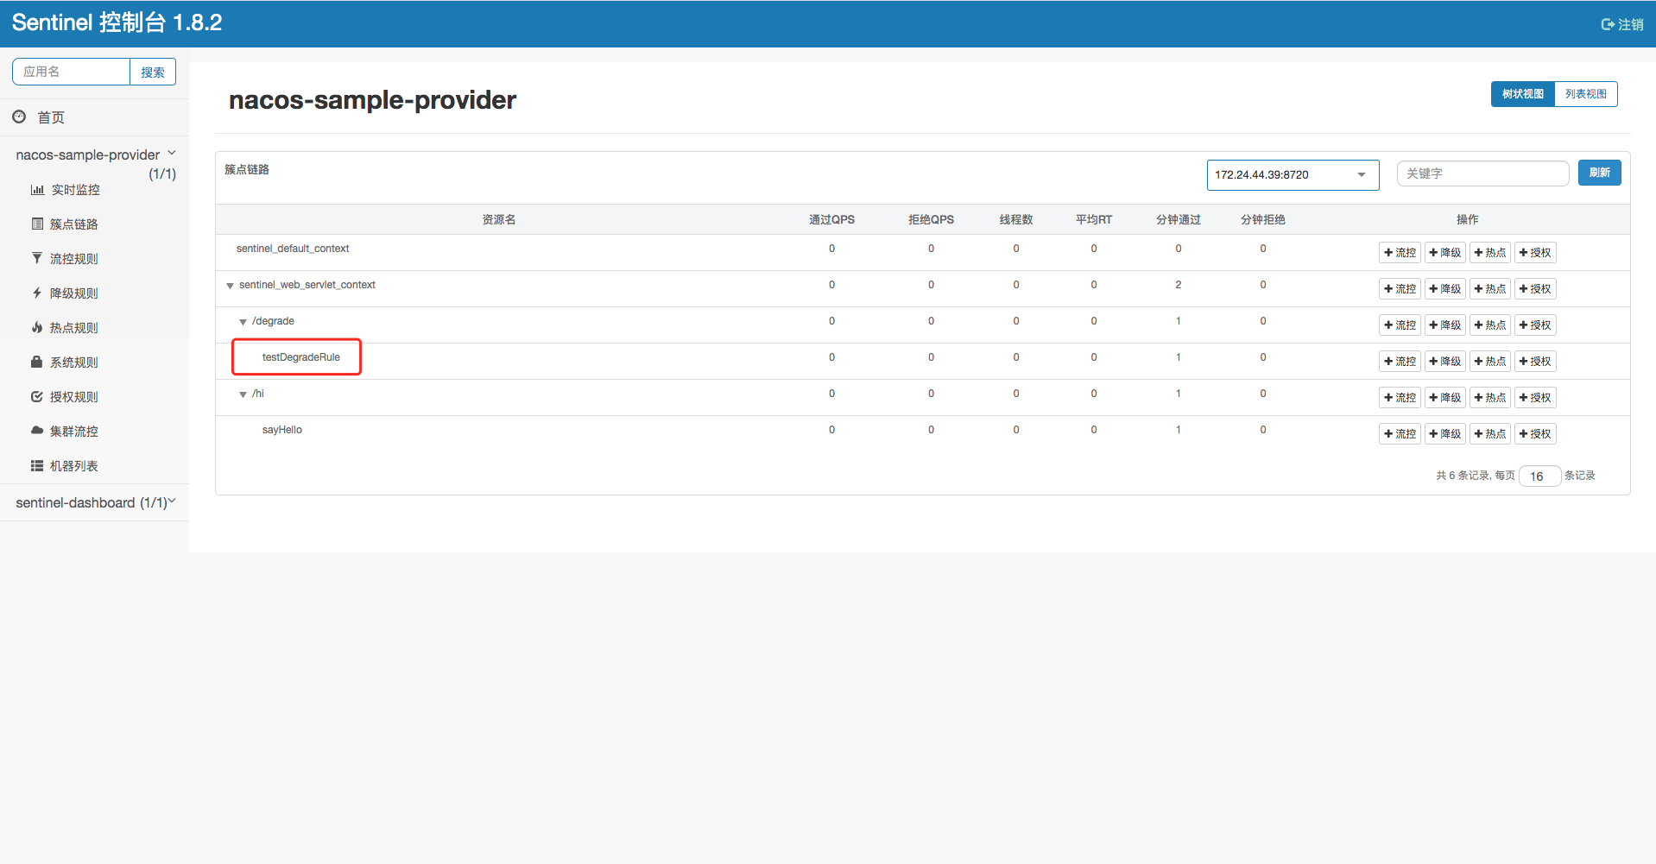This screenshot has width=1656, height=864.
Task: Open 系统规则 system rules lock icon
Action: coord(37,362)
